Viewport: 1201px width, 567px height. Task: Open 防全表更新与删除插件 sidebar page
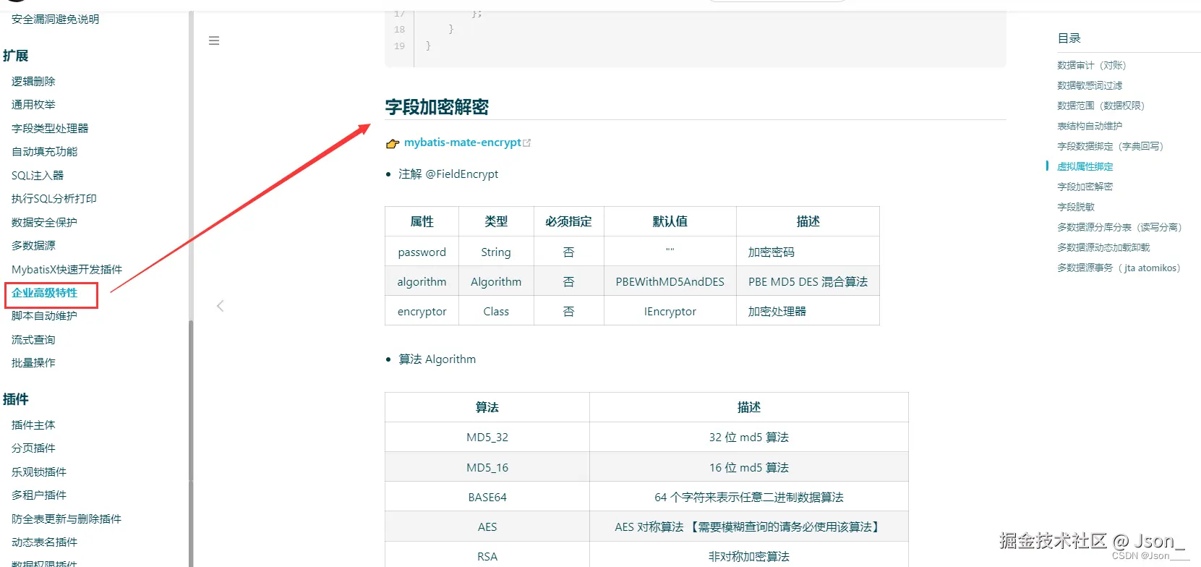click(x=67, y=519)
